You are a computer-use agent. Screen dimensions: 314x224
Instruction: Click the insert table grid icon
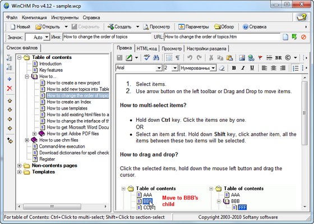click(x=169, y=58)
